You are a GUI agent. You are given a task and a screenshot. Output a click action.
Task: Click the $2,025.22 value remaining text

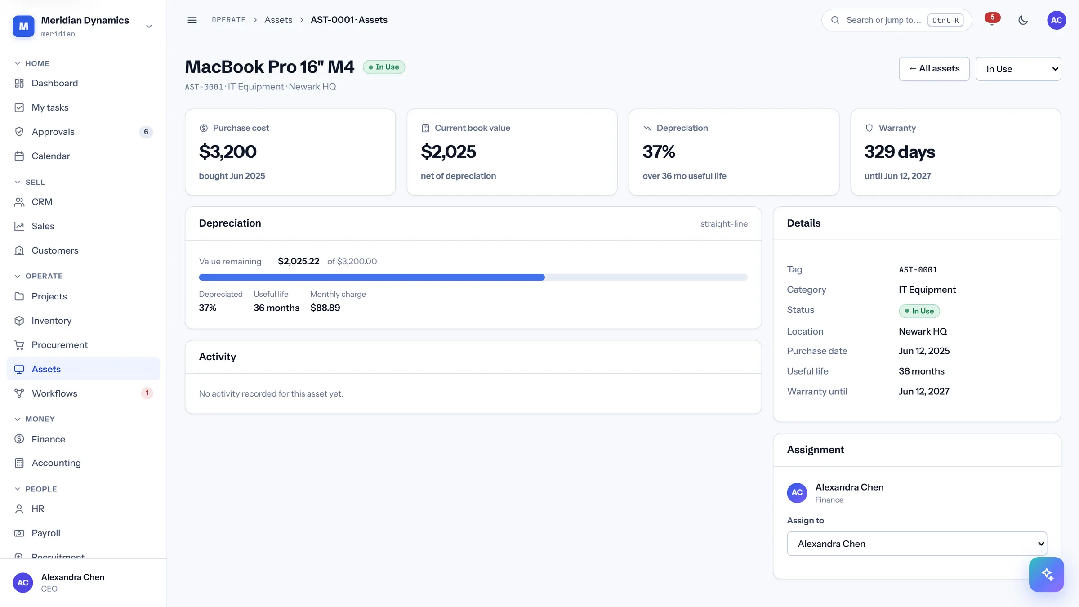(x=299, y=261)
